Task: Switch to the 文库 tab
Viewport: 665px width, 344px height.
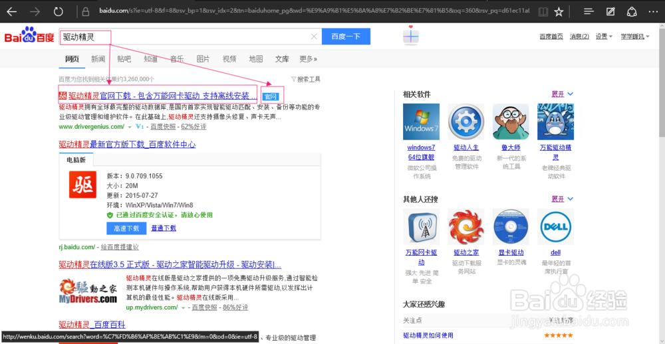Action: 282,59
